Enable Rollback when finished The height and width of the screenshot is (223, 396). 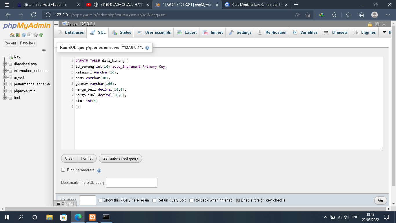pyautogui.click(x=191, y=200)
